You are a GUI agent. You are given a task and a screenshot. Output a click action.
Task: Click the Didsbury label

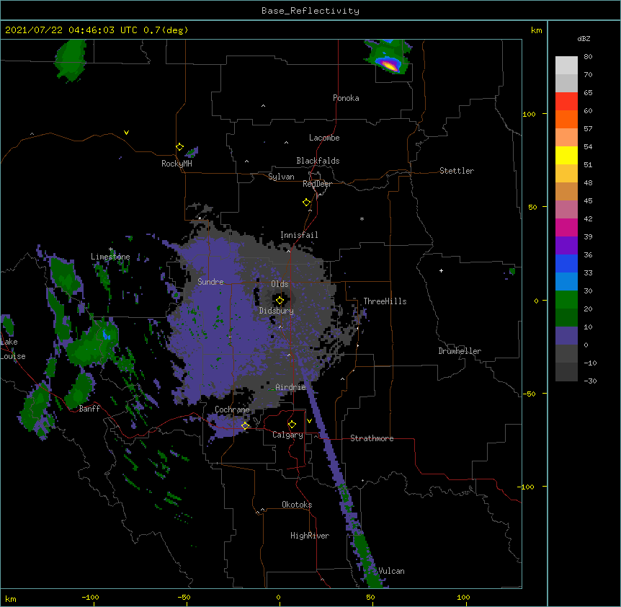pos(276,311)
